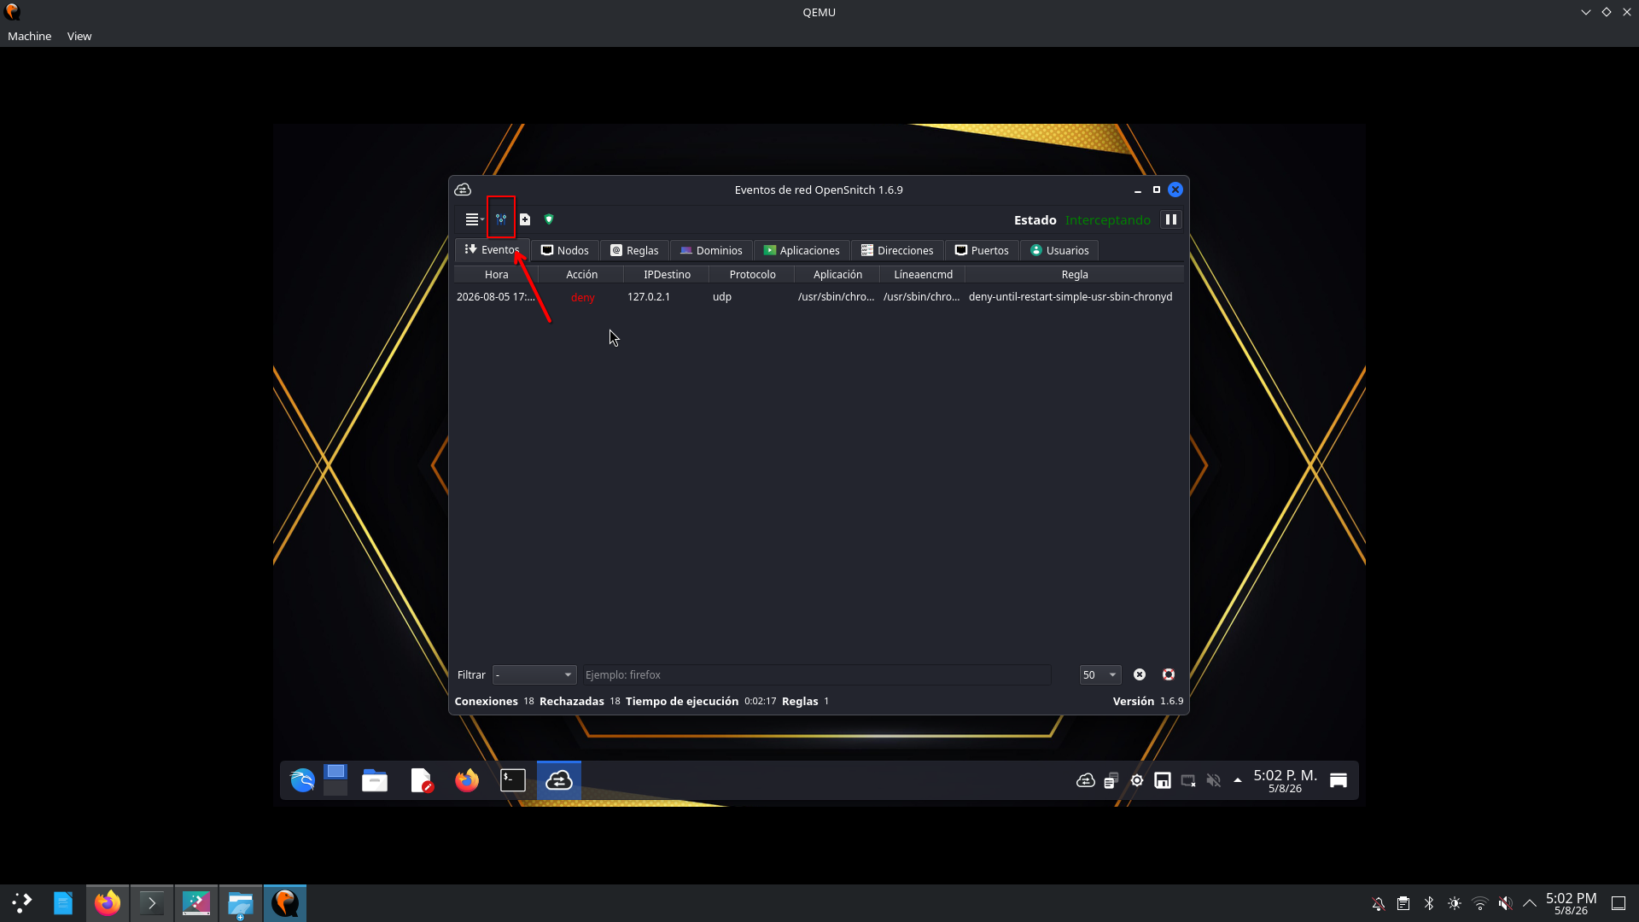Viewport: 1639px width, 922px height.
Task: Open the Dominios tab
Action: pyautogui.click(x=711, y=250)
